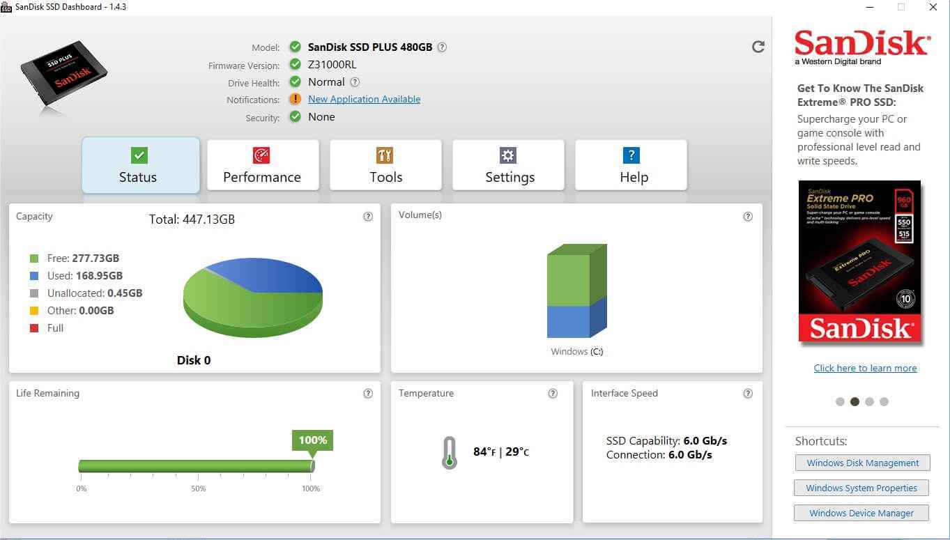950x540 pixels.
Task: Click the refresh icon near the top right
Action: point(758,47)
